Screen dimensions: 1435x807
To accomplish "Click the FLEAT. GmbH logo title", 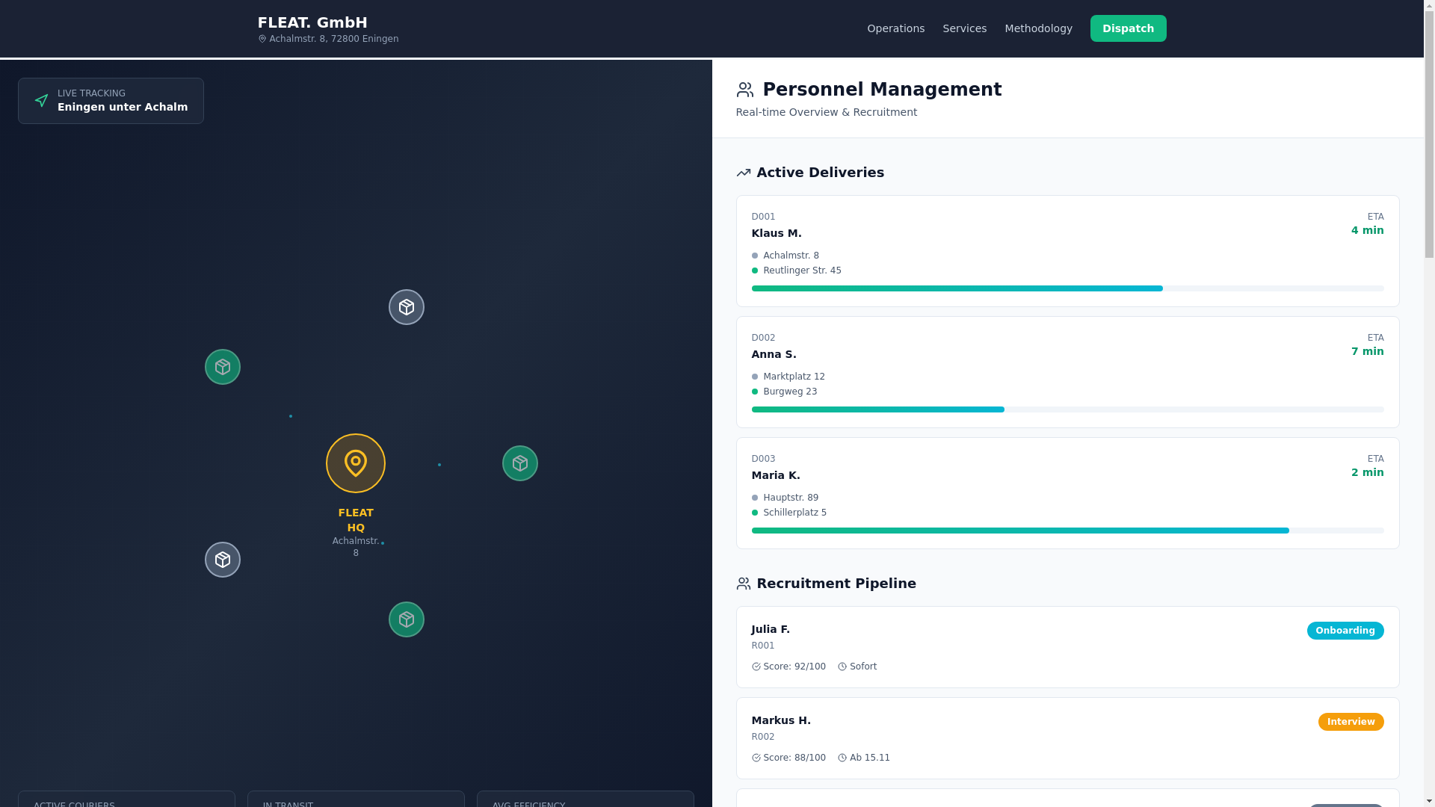I will tap(312, 22).
